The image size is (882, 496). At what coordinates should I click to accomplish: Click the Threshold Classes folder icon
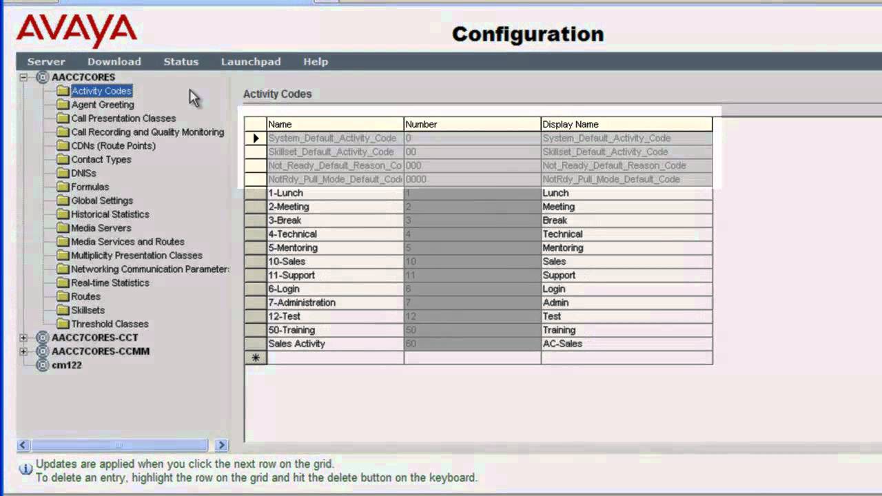[63, 324]
